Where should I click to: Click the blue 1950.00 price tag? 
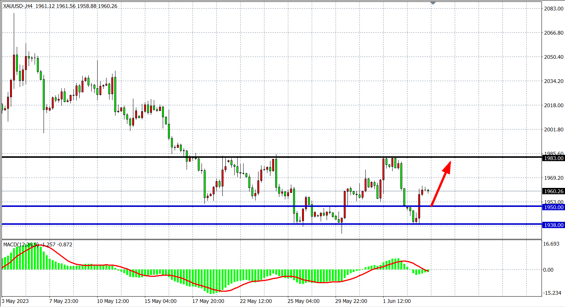(553, 207)
